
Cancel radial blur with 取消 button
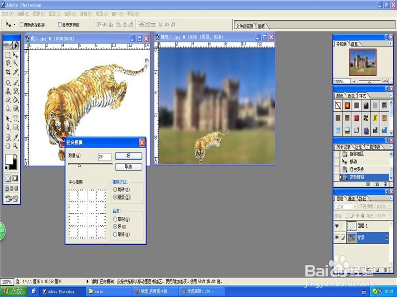point(129,167)
